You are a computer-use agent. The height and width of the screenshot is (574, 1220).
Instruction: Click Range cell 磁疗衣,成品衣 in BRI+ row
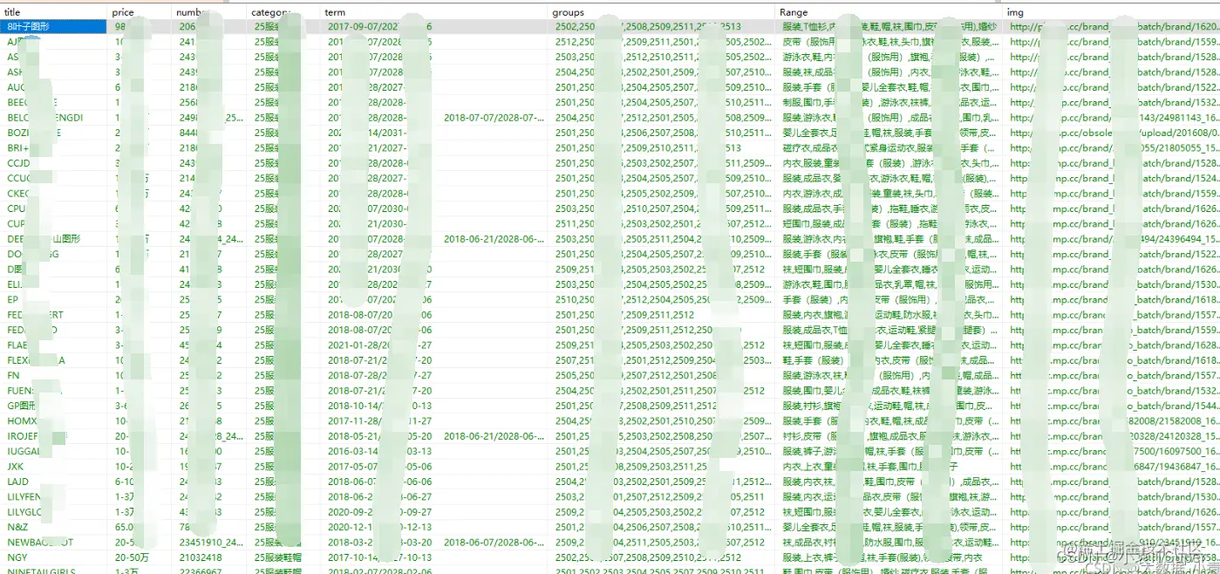pyautogui.click(x=889, y=148)
